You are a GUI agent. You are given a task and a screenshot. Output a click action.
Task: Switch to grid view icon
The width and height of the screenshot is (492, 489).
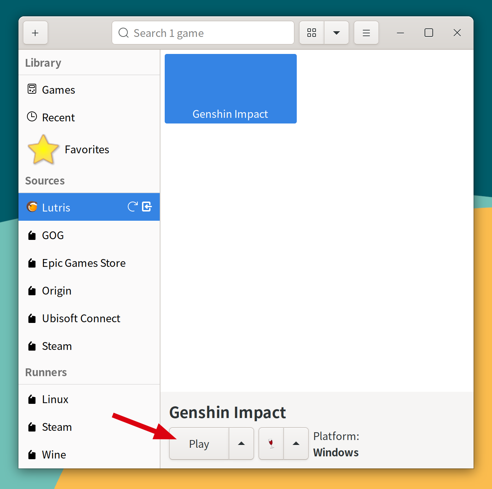[312, 33]
